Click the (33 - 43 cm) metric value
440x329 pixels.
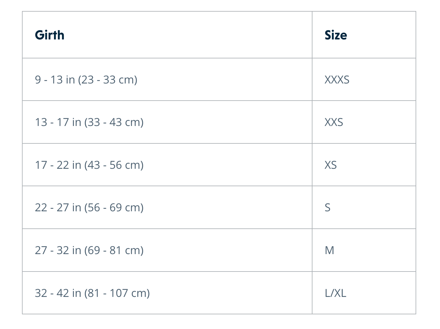(x=114, y=122)
